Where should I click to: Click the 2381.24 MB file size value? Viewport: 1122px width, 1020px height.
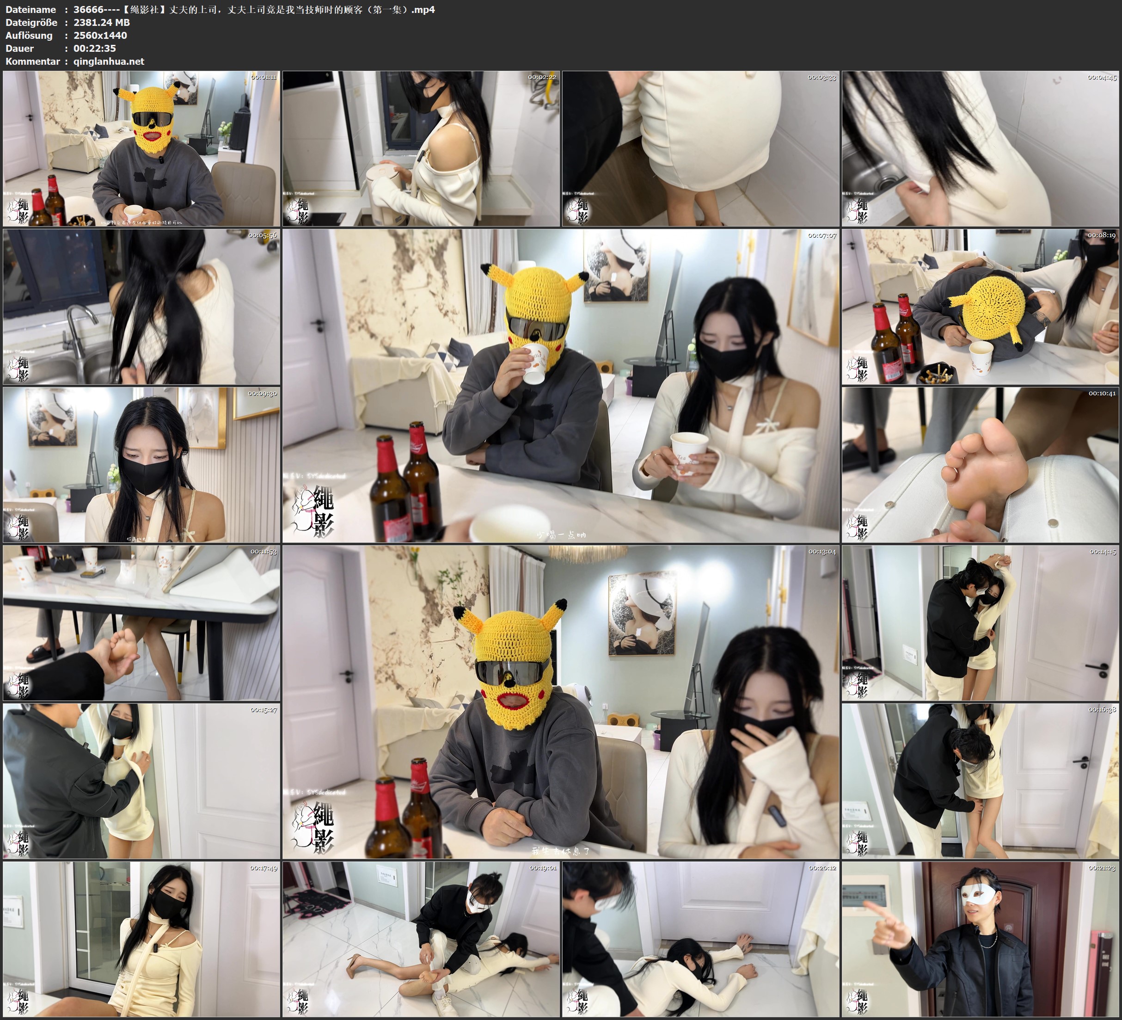(101, 22)
